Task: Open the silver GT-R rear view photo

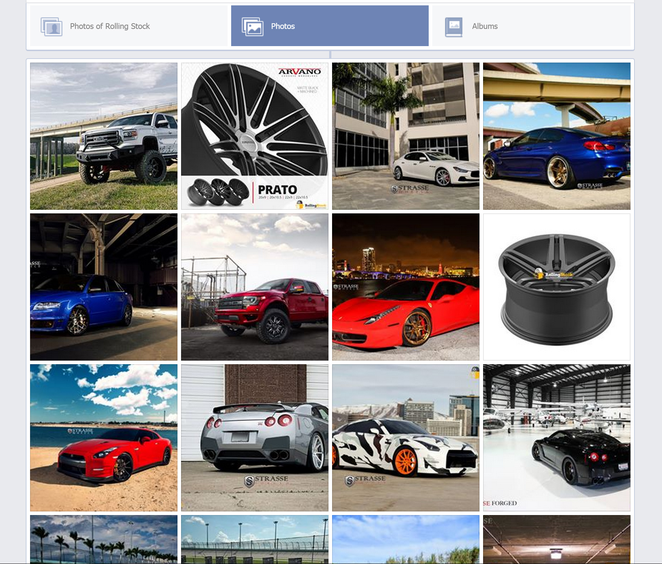Action: (255, 438)
